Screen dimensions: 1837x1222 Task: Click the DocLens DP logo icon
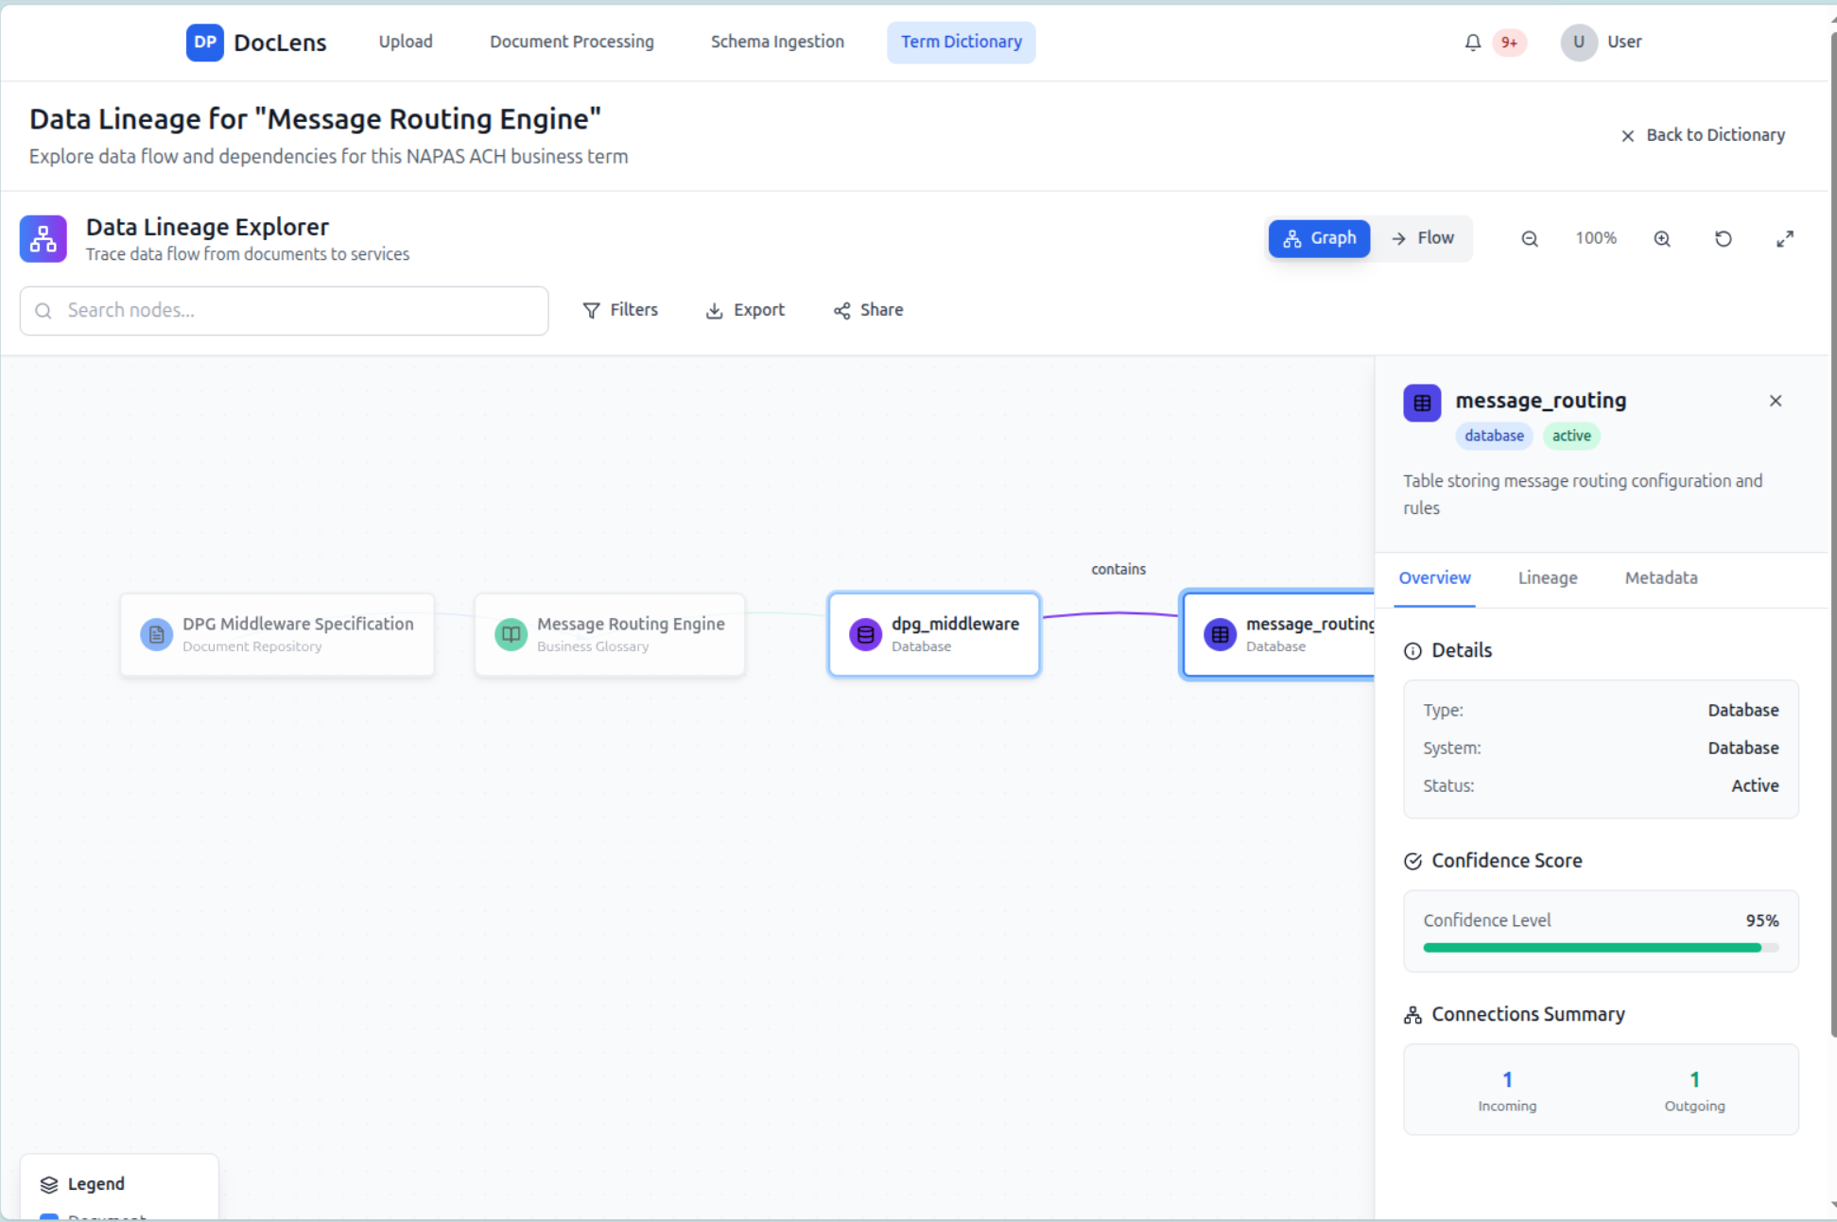click(204, 43)
